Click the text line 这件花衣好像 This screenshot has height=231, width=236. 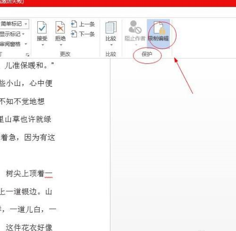(x=29, y=228)
